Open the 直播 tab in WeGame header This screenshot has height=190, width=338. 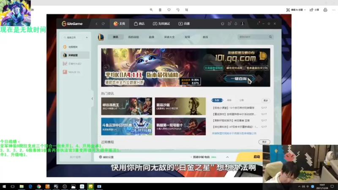tap(184, 24)
